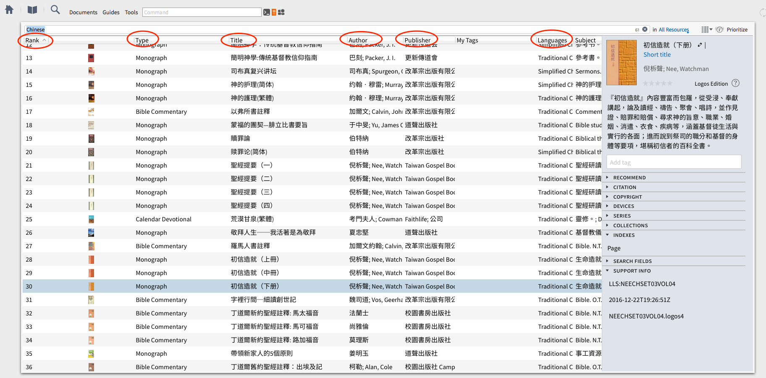Clear the Chinese library filter text

click(x=645, y=29)
